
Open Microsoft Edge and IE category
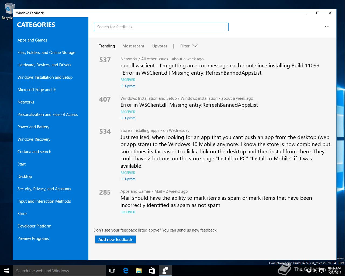click(x=37, y=90)
